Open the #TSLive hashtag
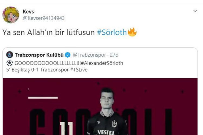The height and width of the screenshot is (135, 203). 79,70
